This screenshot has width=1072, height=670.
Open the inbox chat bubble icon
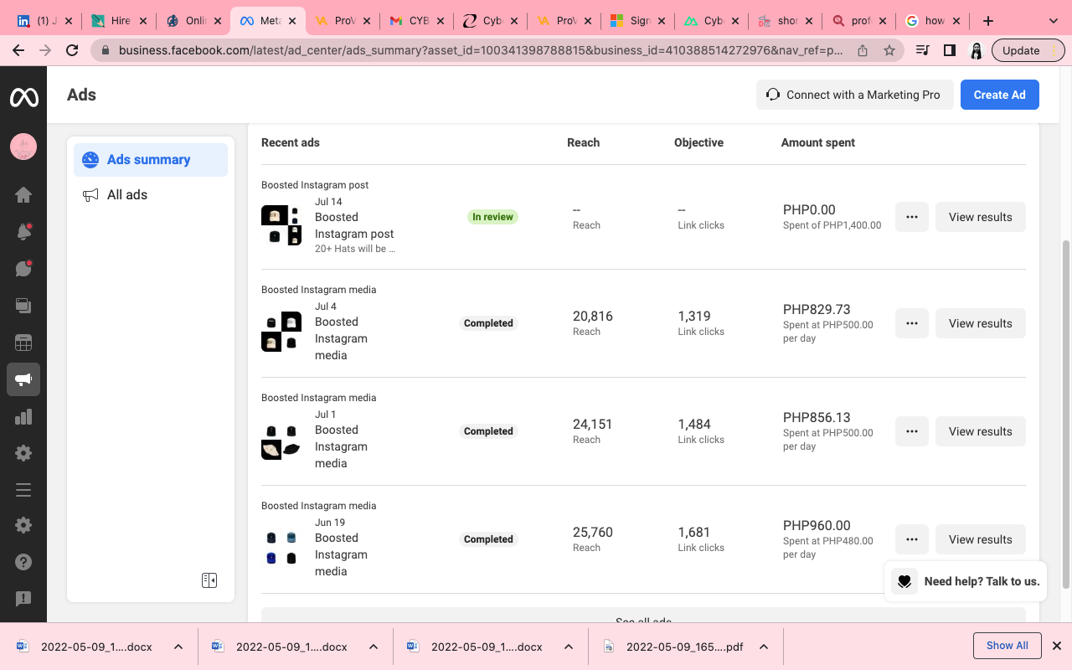(x=23, y=269)
